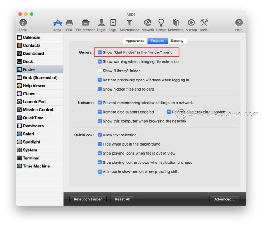This screenshot has width=262, height=227.
Task: Toggle Remote disc browsing enabled checkbox
Action: coord(169,112)
